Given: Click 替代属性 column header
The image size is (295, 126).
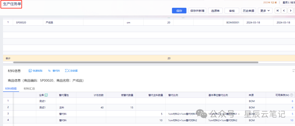Looking at the screenshot, I should (66, 95).
